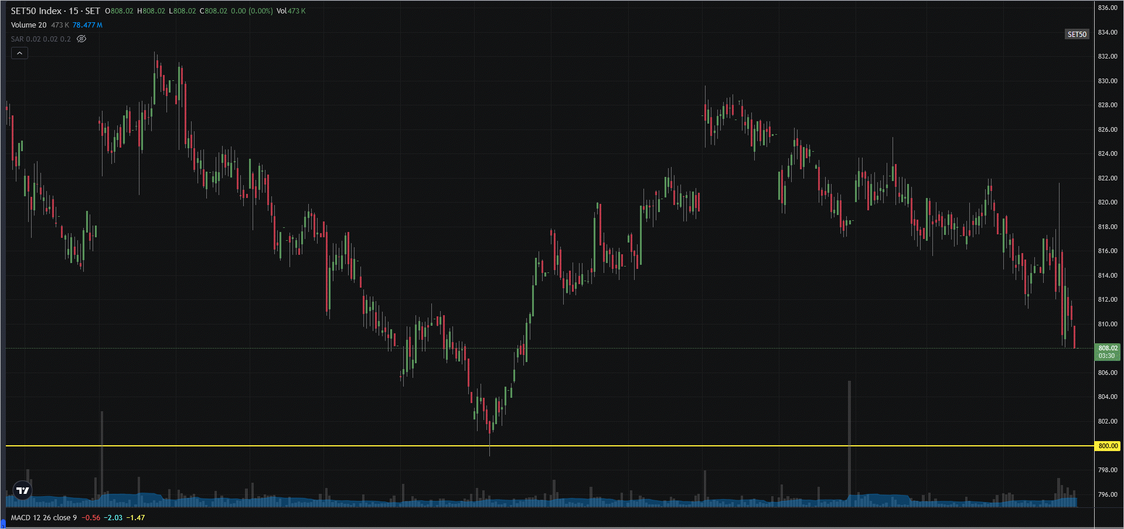Click the blue 78.477 M volume average value
This screenshot has height=529, width=1124.
87,25
